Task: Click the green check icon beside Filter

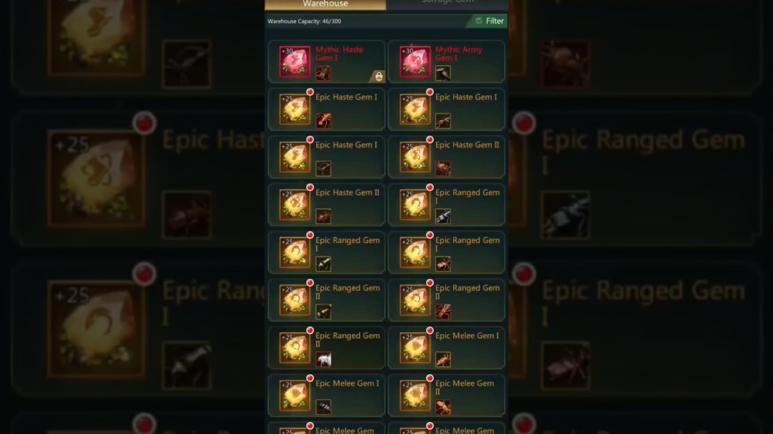Action: point(479,21)
